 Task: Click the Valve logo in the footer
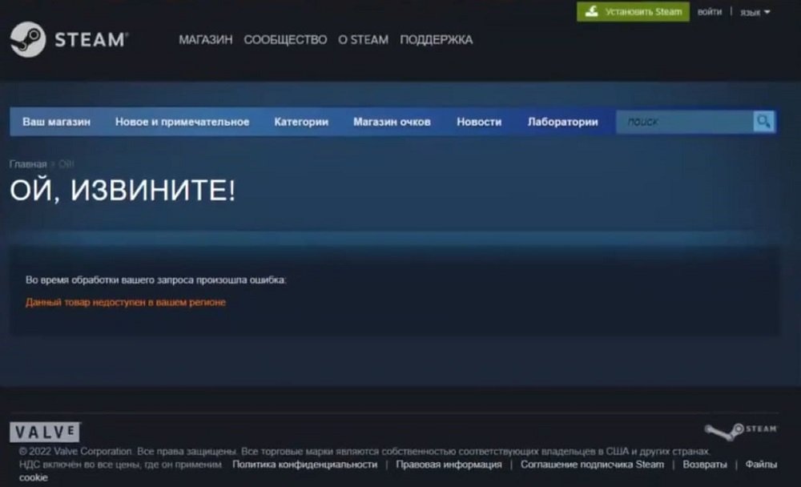coord(44,433)
